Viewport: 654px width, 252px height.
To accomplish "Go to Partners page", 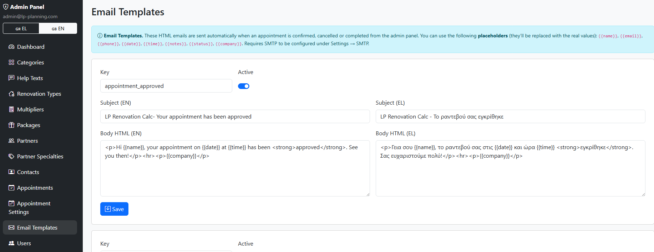I will pos(40,141).
